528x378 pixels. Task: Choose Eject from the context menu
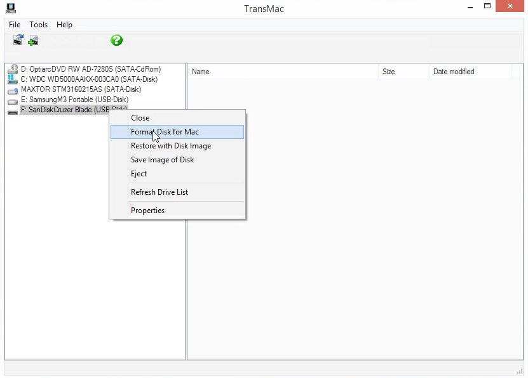(x=177, y=174)
